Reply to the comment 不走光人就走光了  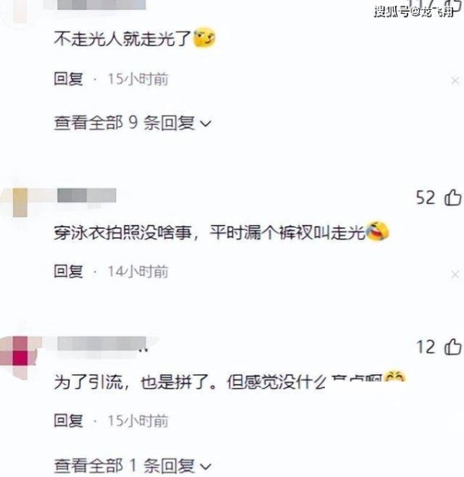coord(69,79)
